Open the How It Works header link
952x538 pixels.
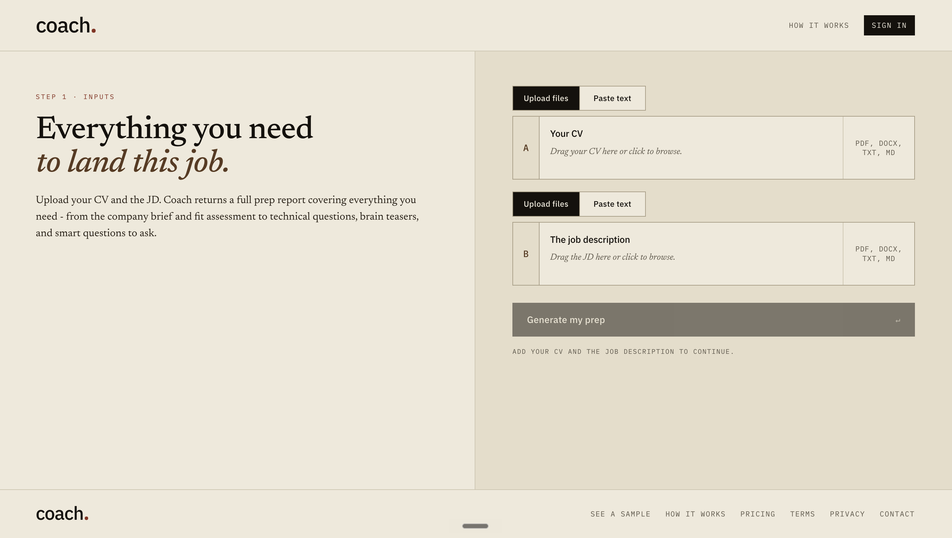(x=819, y=26)
